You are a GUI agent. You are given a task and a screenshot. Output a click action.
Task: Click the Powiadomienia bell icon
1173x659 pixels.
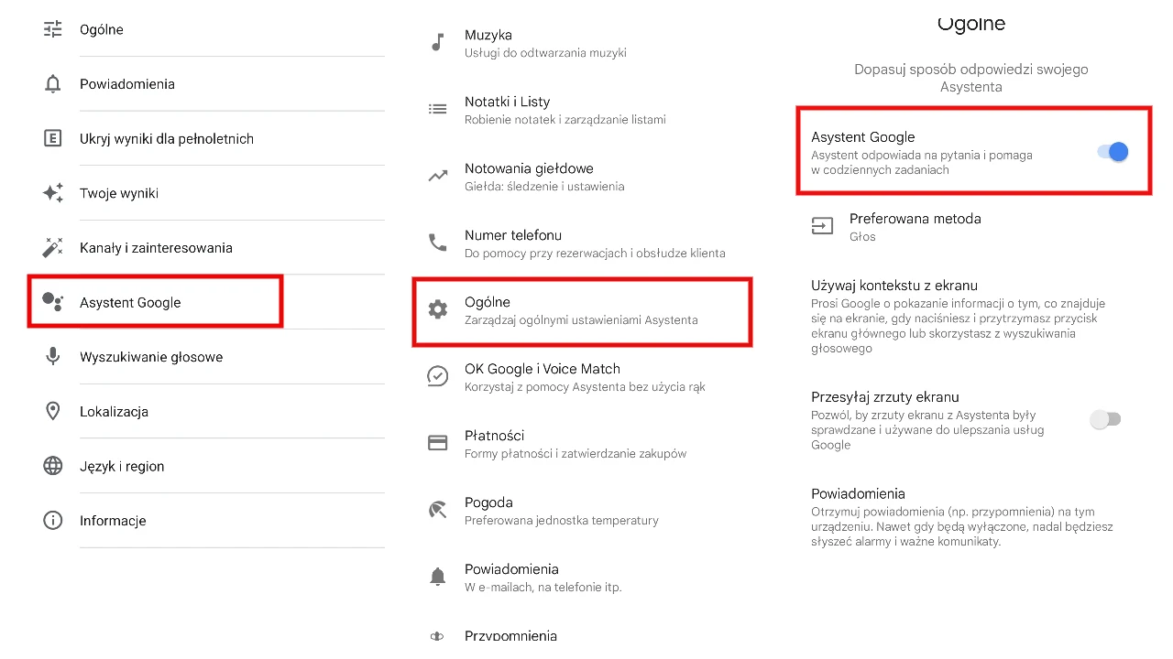click(52, 83)
